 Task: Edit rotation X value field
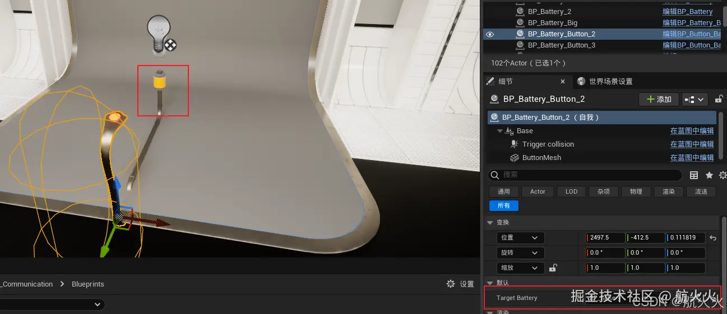coord(605,253)
